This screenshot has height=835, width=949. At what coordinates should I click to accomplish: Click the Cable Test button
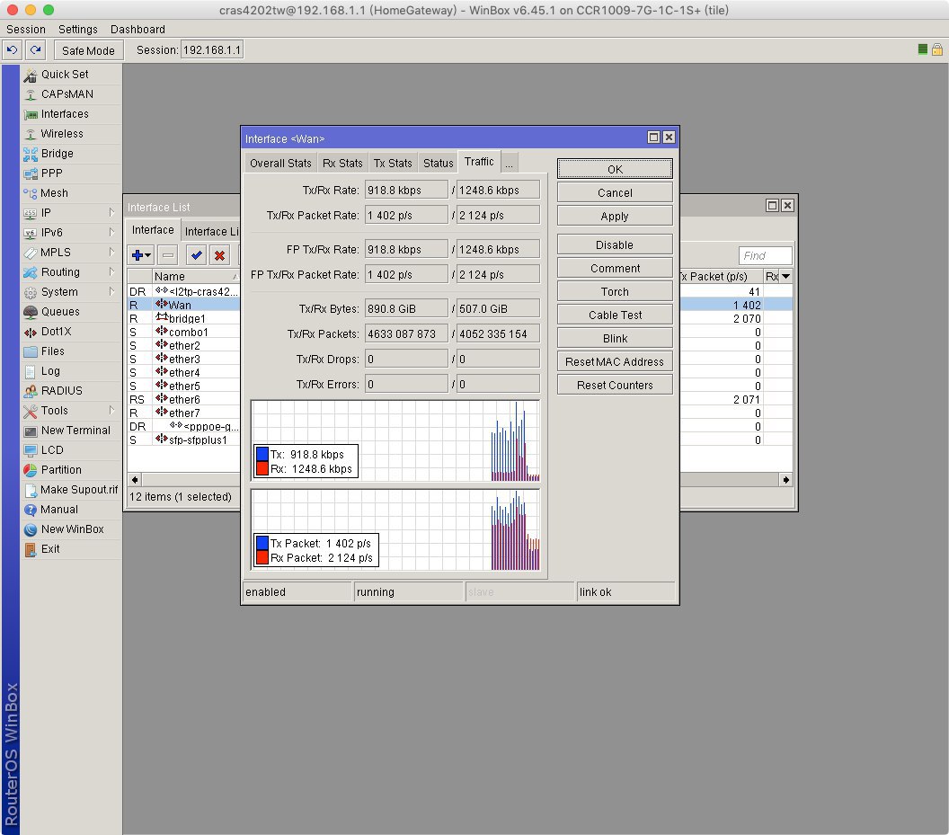615,315
